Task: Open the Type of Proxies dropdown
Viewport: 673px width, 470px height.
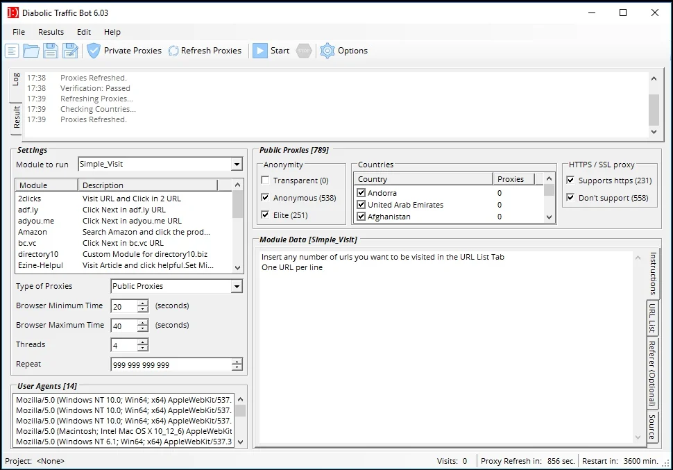Action: point(237,286)
